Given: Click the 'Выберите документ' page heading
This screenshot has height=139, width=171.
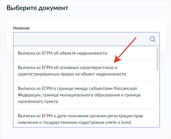Looking at the screenshot, I should point(37,8).
